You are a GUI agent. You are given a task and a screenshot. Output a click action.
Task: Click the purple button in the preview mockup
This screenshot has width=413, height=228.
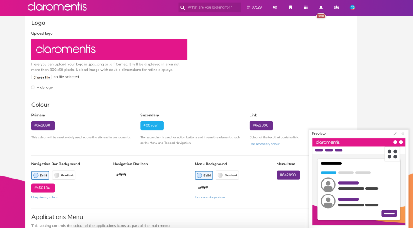point(389,213)
